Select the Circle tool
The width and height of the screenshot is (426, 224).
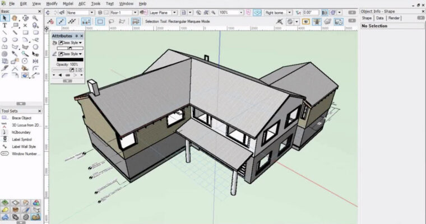pos(4,40)
